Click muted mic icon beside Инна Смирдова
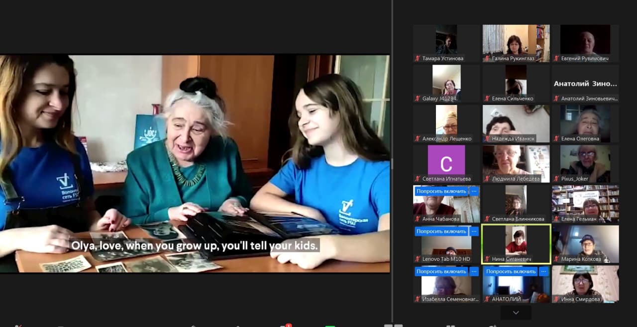Image resolution: width=637 pixels, height=327 pixels. (x=557, y=299)
